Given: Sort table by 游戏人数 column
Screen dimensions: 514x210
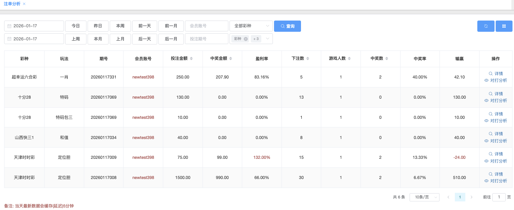Looking at the screenshot, I should 349,59.
